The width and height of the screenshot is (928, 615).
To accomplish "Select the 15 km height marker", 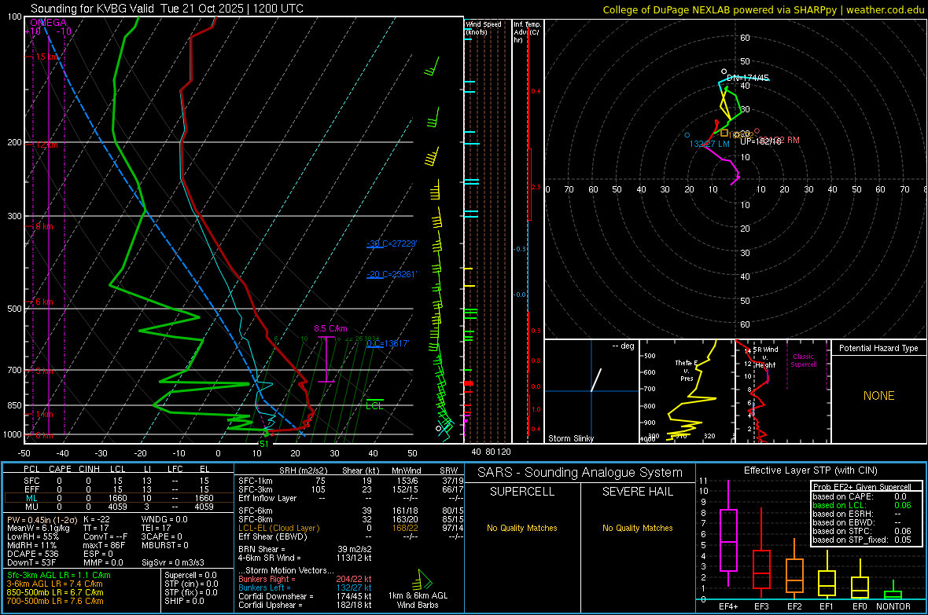I will pos(46,57).
